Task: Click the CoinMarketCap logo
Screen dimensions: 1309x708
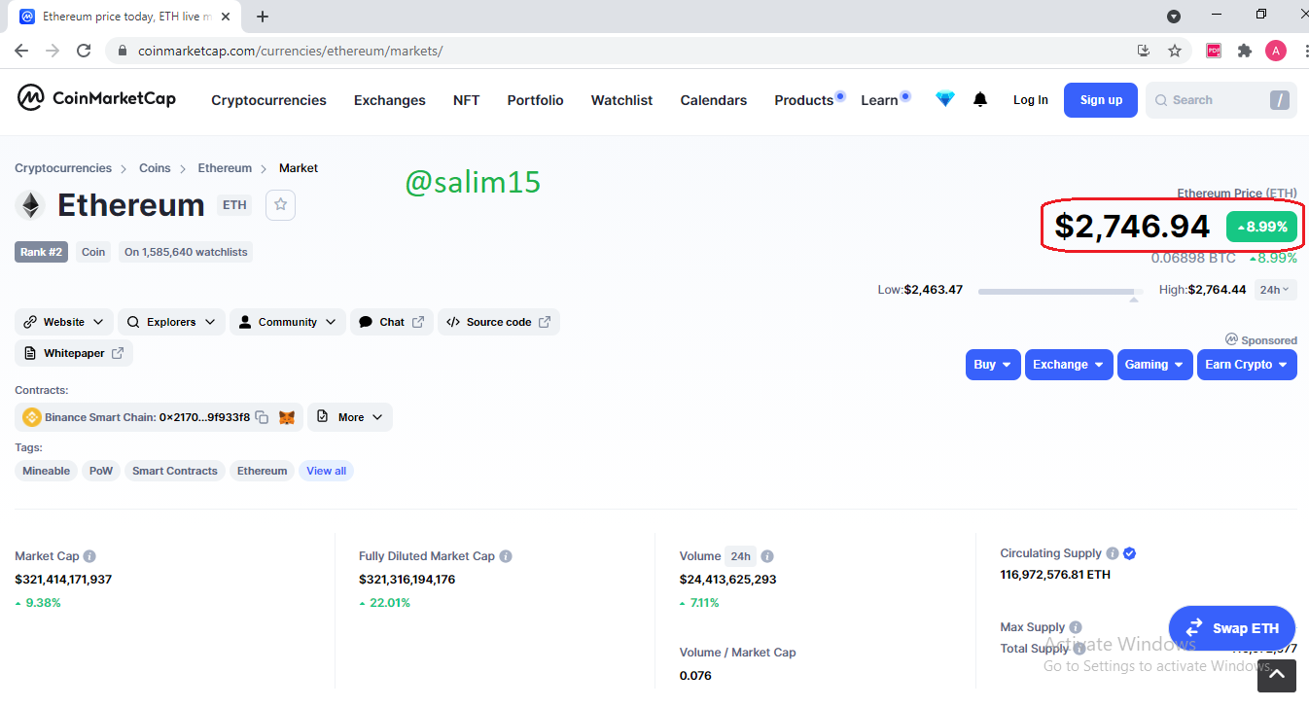Action: (96, 98)
